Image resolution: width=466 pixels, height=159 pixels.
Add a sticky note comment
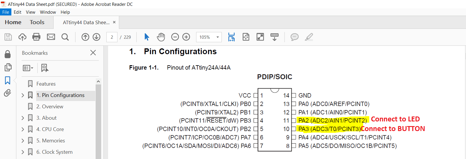point(295,37)
